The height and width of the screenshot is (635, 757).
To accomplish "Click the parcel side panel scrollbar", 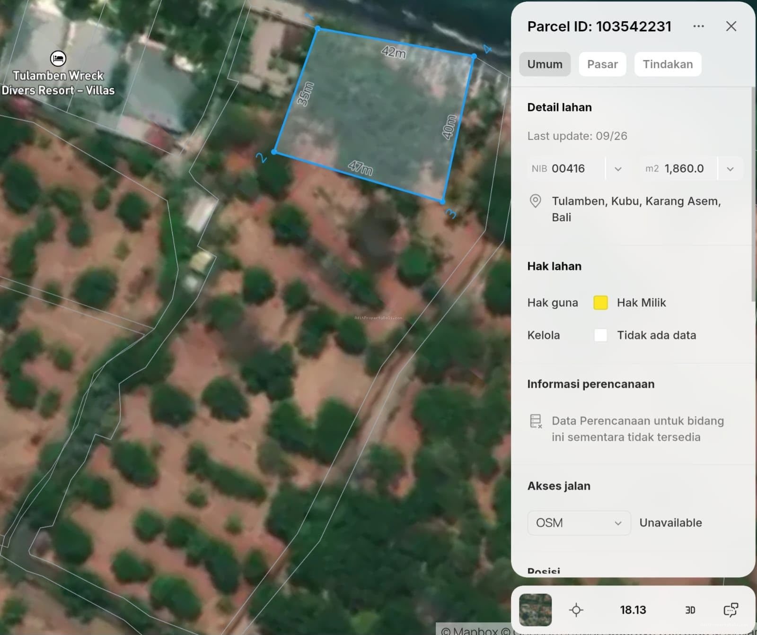I will click(753, 194).
